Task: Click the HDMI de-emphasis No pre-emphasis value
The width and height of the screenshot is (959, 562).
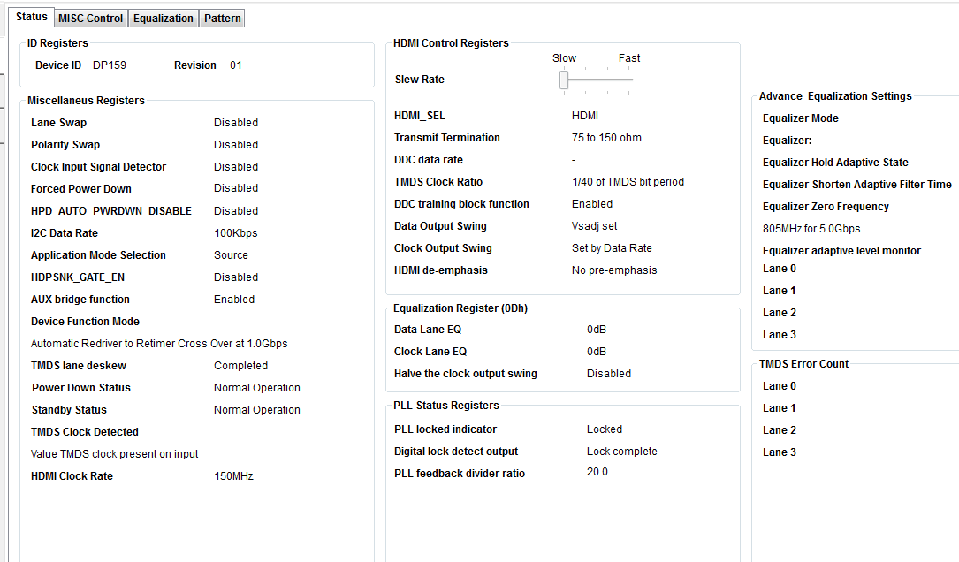Action: [614, 270]
